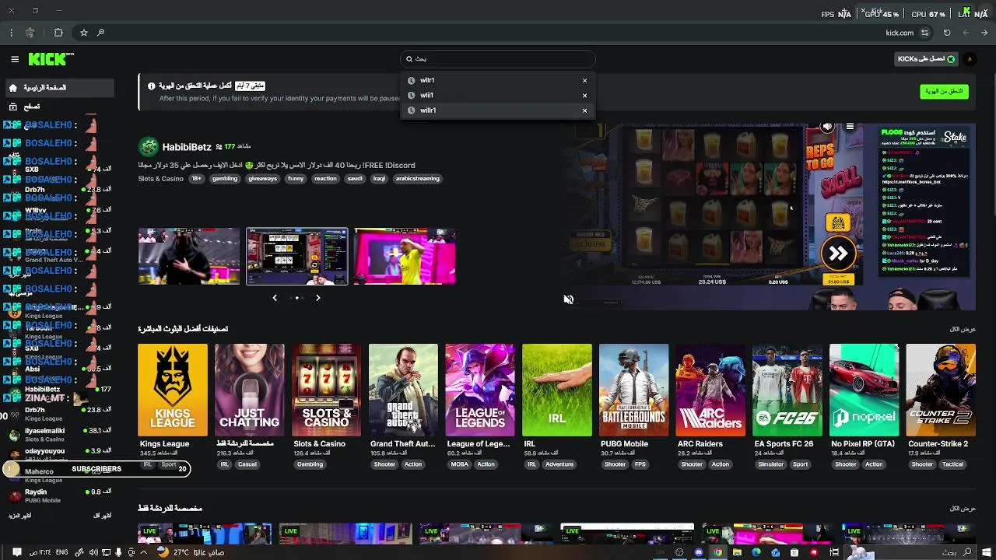Show next featured stream in carousel

(317, 298)
